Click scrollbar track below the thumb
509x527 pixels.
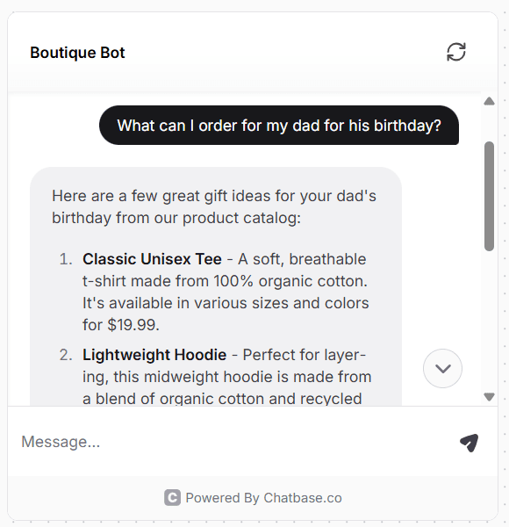click(489, 321)
